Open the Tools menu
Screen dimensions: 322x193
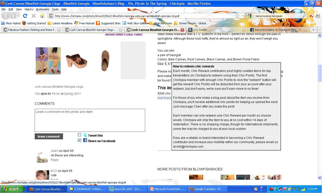click(x=55, y=9)
